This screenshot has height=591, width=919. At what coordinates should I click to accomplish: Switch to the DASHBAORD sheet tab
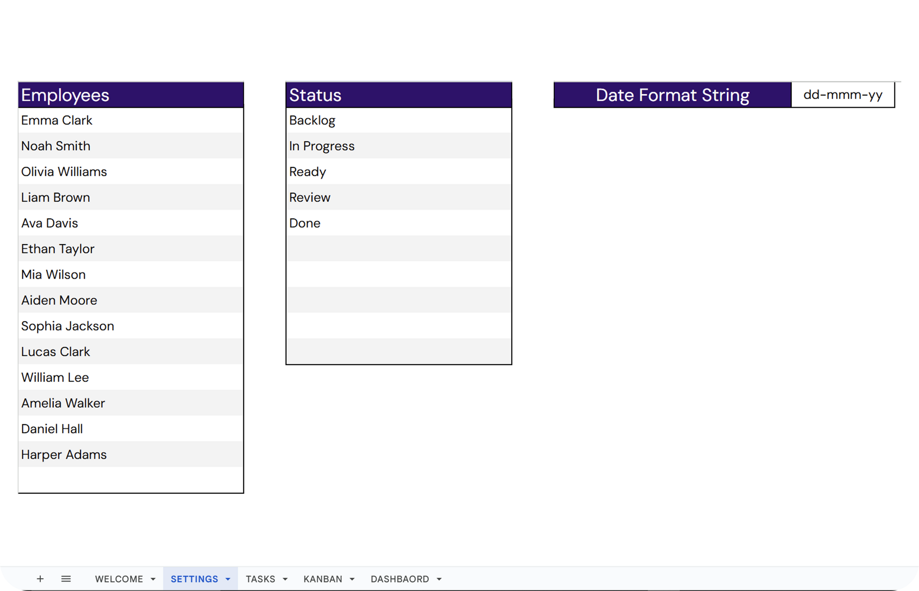click(x=399, y=579)
